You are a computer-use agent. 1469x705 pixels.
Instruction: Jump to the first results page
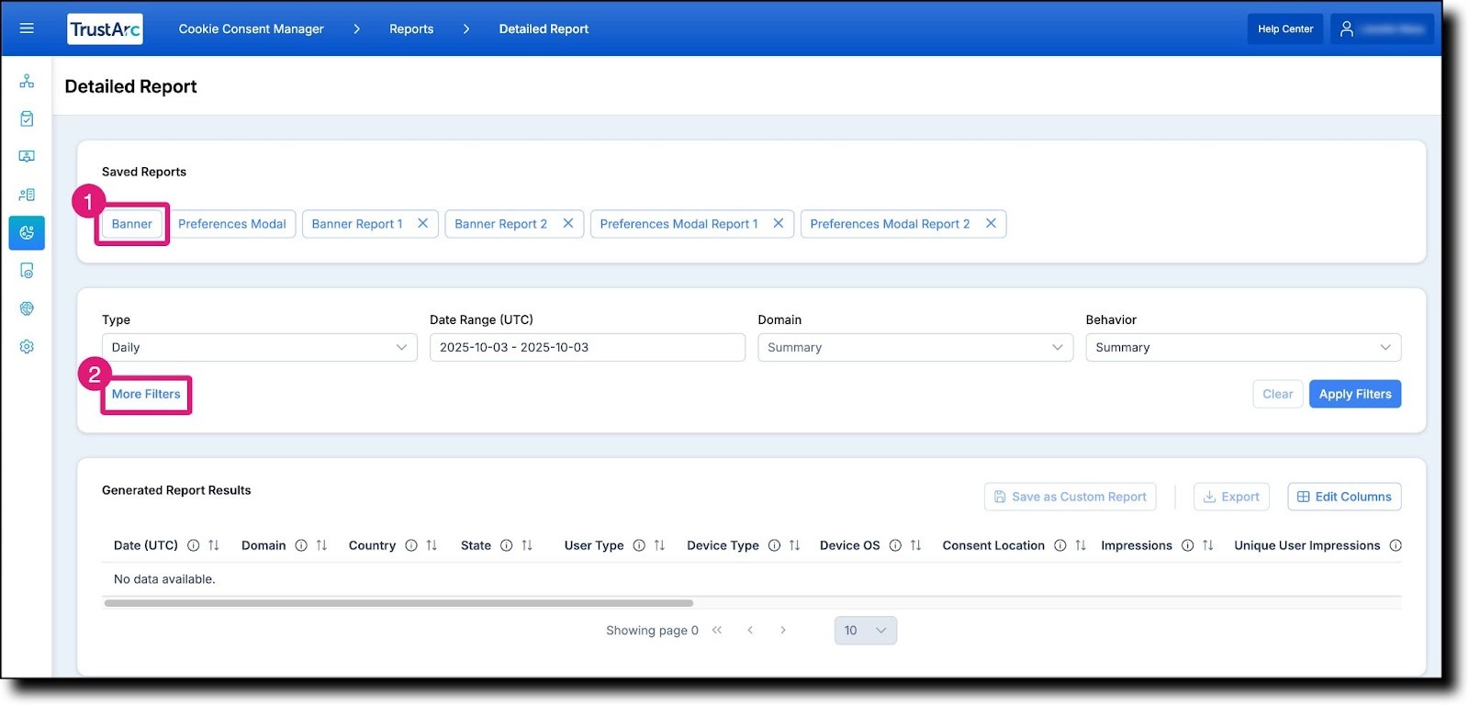(x=717, y=630)
